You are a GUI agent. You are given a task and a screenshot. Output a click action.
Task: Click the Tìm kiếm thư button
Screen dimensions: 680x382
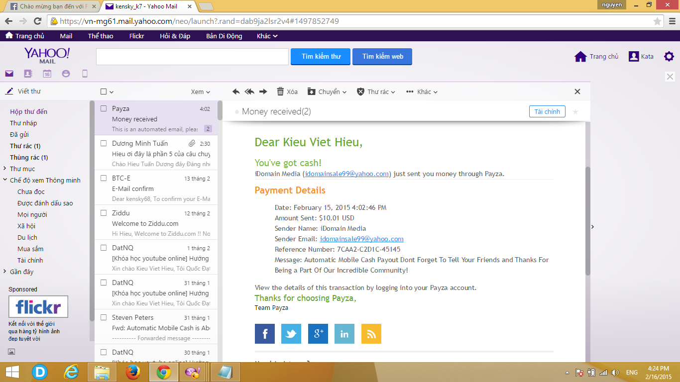321,56
